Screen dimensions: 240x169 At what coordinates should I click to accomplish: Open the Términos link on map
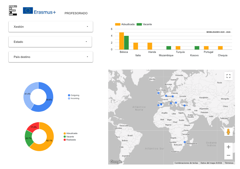tap(229, 163)
